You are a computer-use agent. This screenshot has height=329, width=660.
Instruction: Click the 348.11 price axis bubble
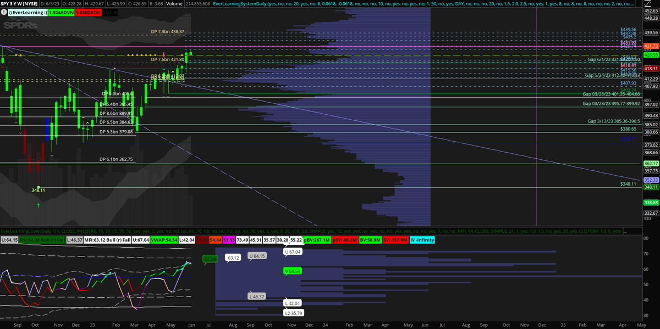tap(651, 187)
